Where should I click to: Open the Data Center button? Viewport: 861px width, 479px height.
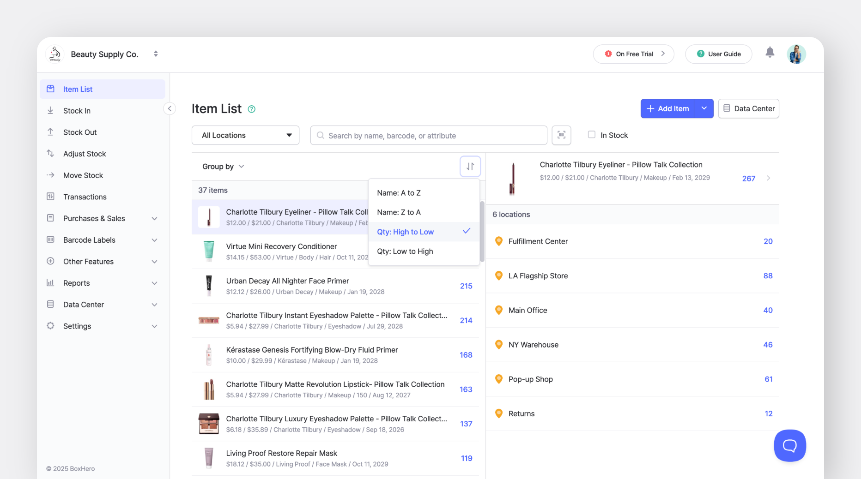[x=748, y=108]
